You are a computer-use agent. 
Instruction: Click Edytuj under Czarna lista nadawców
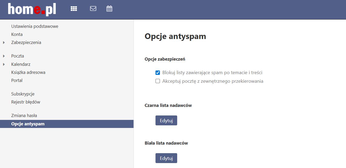click(x=166, y=120)
